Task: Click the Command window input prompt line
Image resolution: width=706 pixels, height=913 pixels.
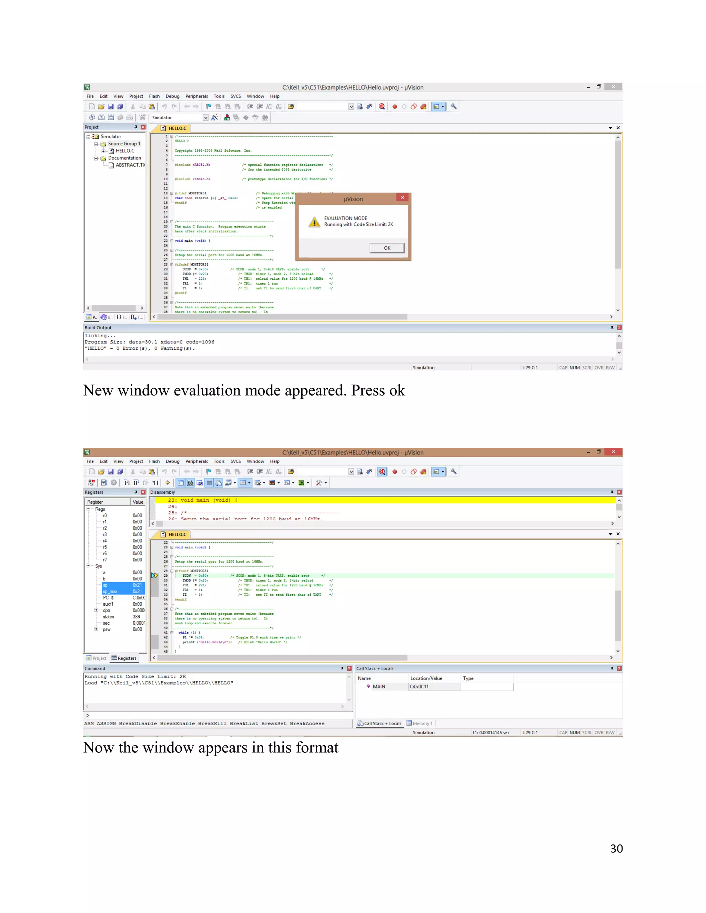Action: [x=218, y=715]
